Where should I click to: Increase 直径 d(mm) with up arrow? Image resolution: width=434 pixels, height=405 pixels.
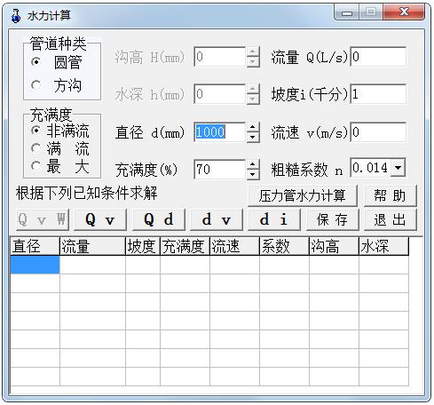coord(253,127)
